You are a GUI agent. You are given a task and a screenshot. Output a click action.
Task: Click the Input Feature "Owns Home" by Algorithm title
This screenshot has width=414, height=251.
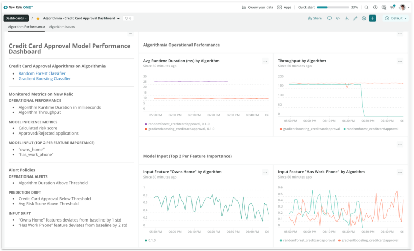pyautogui.click(x=183, y=172)
